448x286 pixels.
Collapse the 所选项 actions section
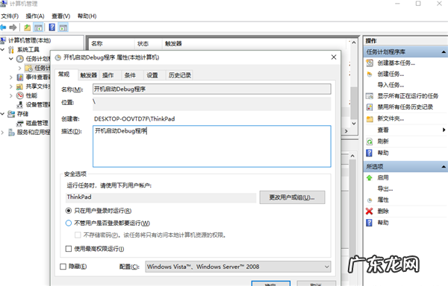tap(444, 167)
